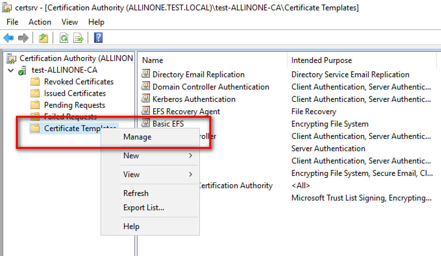
Task: Choose Manage from the context menu
Action: 137,137
